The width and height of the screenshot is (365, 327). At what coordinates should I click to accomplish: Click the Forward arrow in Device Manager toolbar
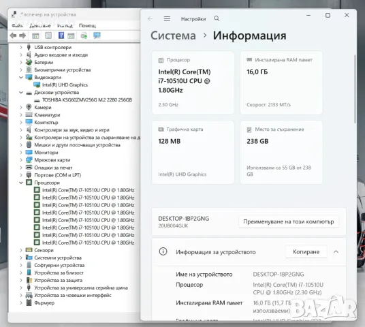22,35
